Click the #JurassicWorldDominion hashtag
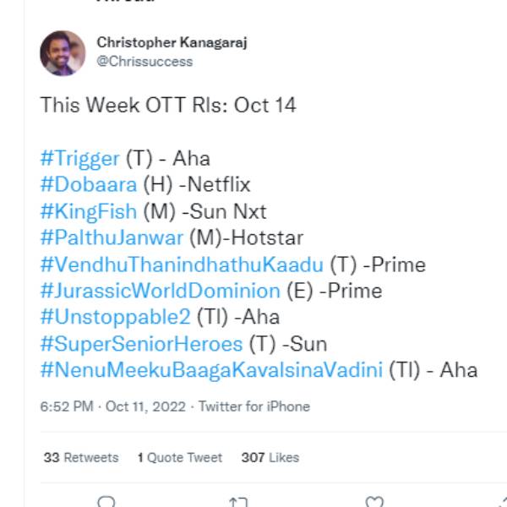The width and height of the screenshot is (507, 507). (x=160, y=291)
